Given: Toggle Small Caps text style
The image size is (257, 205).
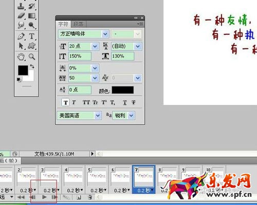Looking at the screenshot, I should (x=95, y=102).
